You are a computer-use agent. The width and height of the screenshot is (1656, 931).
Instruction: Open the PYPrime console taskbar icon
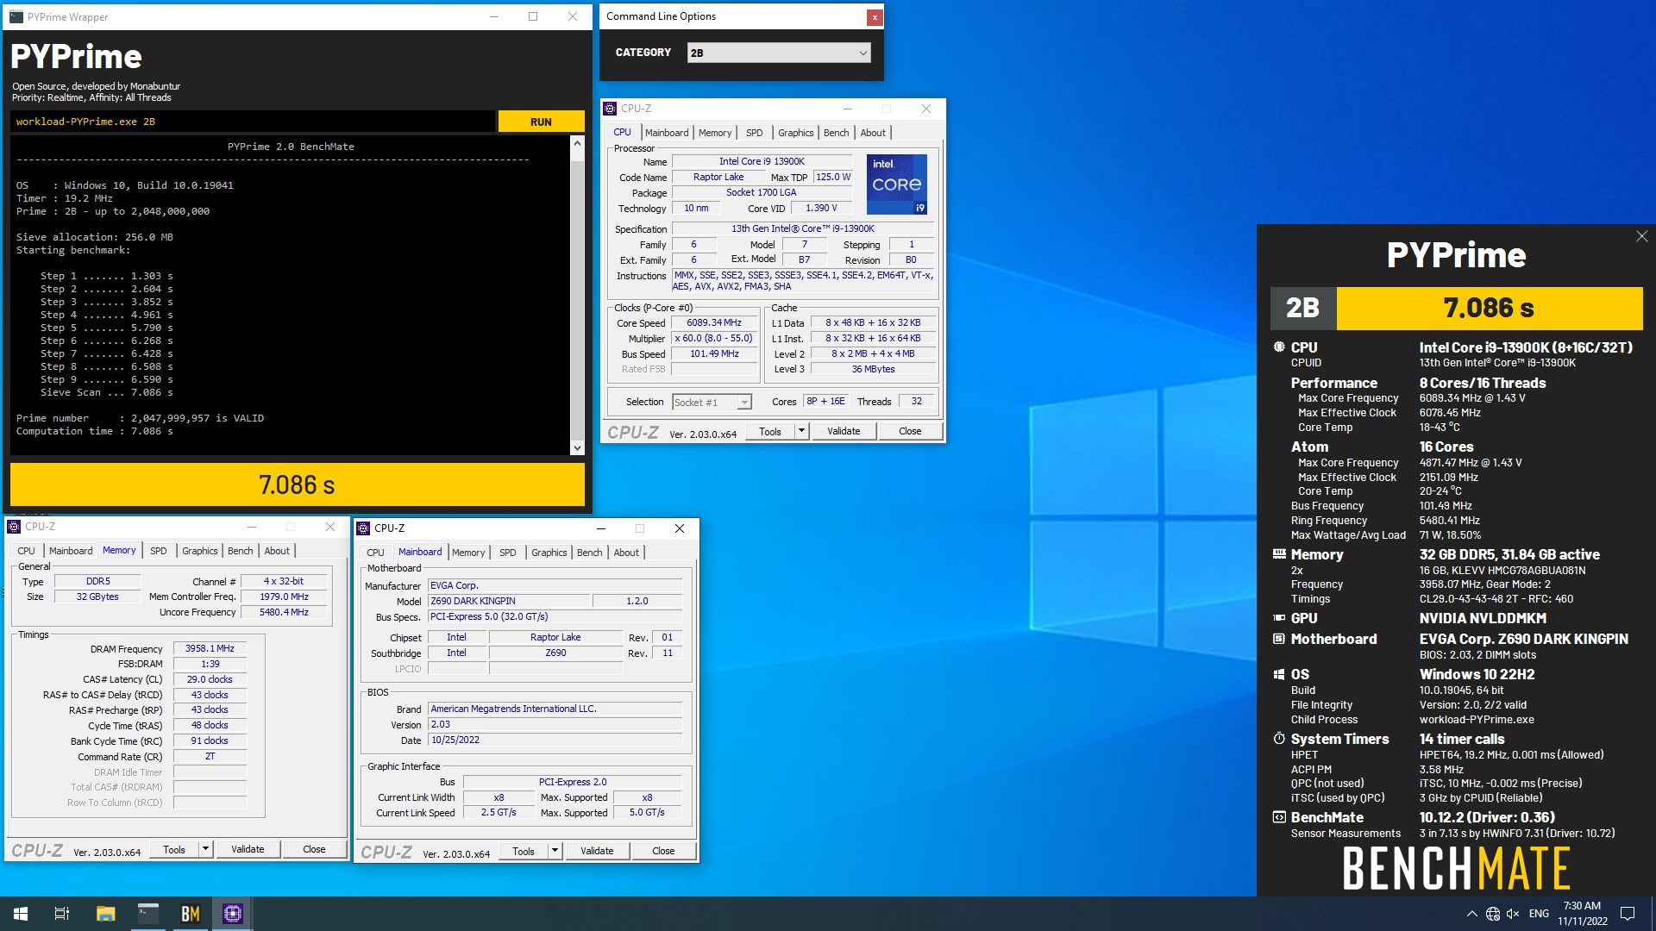coord(148,914)
